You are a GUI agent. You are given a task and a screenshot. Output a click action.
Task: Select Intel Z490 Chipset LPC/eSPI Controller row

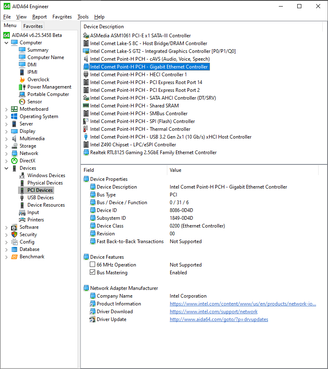[133, 145]
